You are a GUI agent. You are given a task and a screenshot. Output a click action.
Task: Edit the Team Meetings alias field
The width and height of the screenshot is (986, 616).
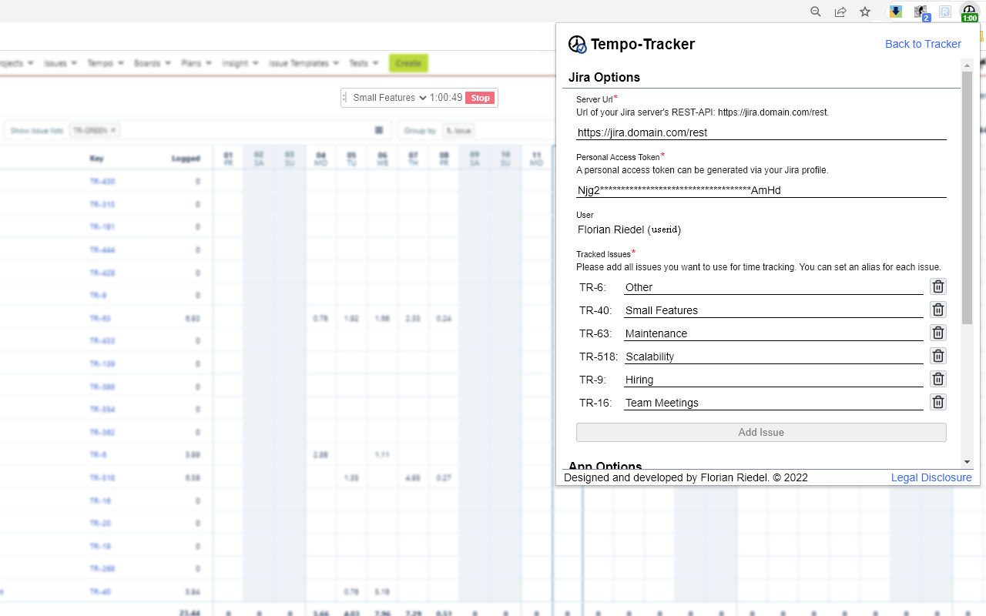[773, 403]
